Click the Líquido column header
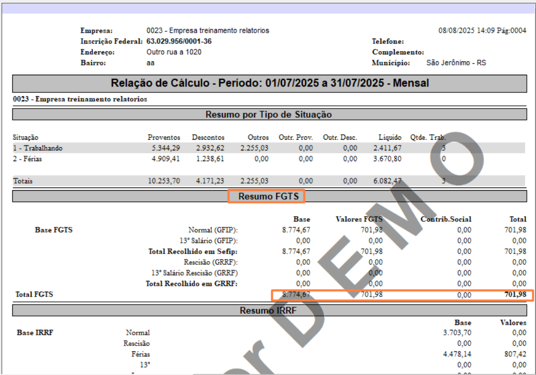The height and width of the screenshot is (375, 536). pyautogui.click(x=389, y=138)
